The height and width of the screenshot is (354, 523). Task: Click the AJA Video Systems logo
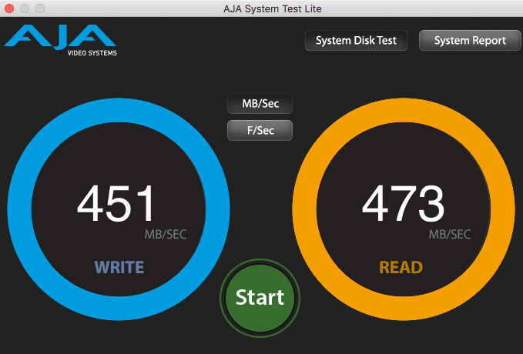pos(60,40)
